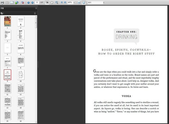
Task: Toggle the fit-page full view icon
Action: click(x=84, y=3)
